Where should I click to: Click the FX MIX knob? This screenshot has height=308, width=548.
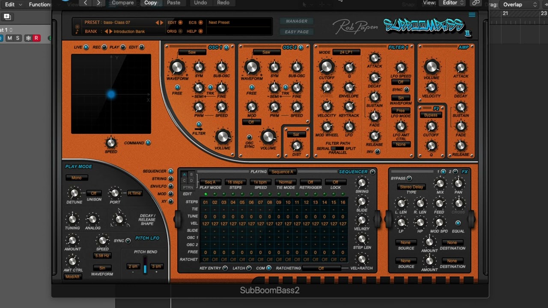(x=440, y=184)
